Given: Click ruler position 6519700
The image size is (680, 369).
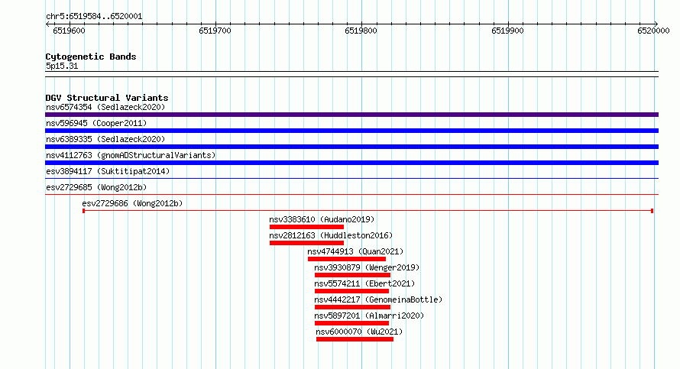Looking at the screenshot, I should click(215, 31).
